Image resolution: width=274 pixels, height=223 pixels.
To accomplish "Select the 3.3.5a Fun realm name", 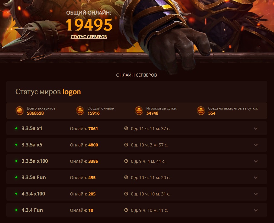I will point(34,177).
